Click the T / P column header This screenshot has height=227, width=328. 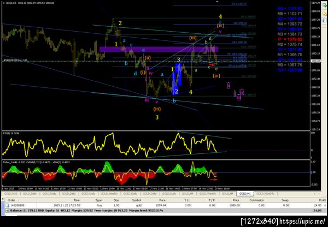click(212, 200)
